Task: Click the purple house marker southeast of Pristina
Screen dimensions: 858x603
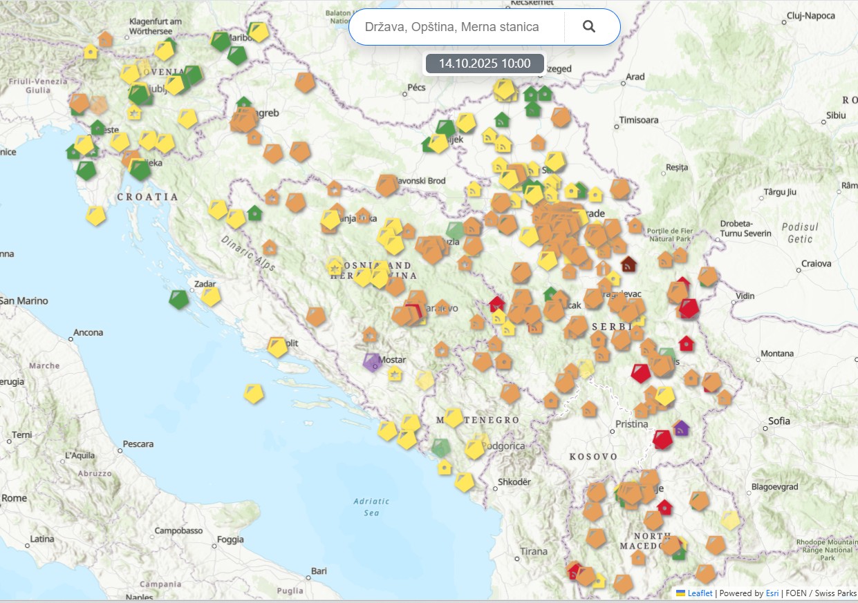Action: pos(681,428)
